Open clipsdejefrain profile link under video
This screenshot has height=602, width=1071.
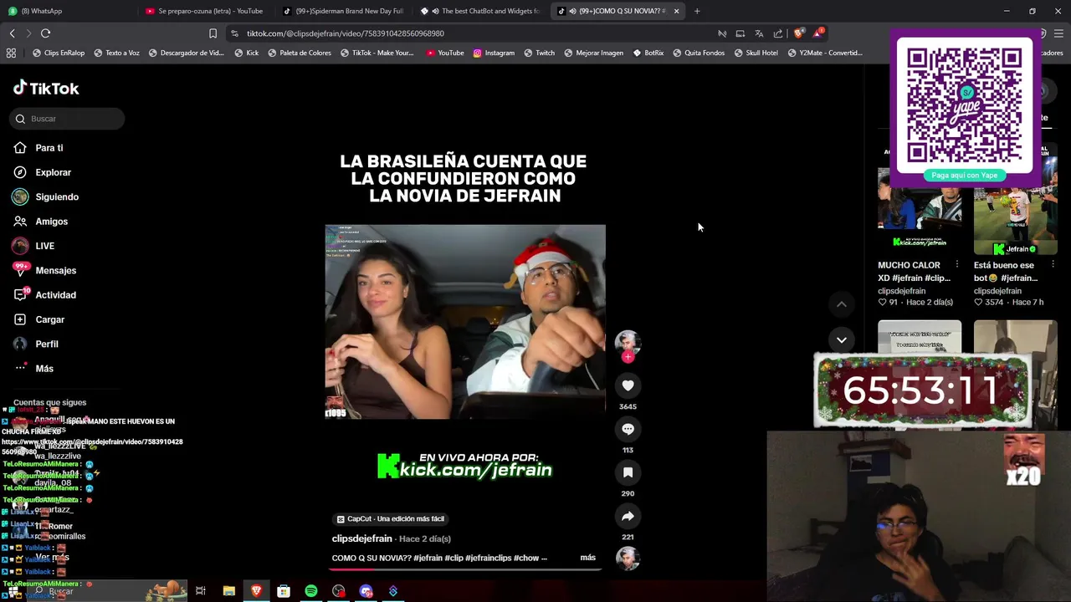tap(361, 538)
